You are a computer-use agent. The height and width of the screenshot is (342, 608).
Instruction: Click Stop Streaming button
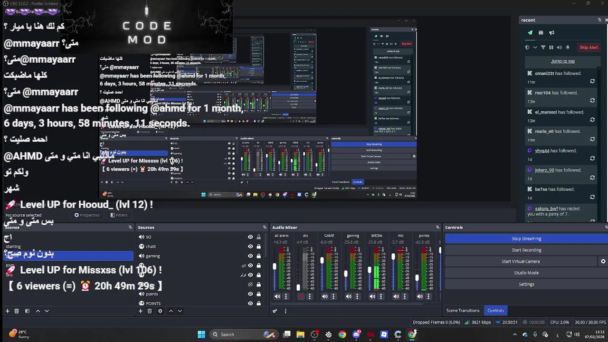coord(526,238)
